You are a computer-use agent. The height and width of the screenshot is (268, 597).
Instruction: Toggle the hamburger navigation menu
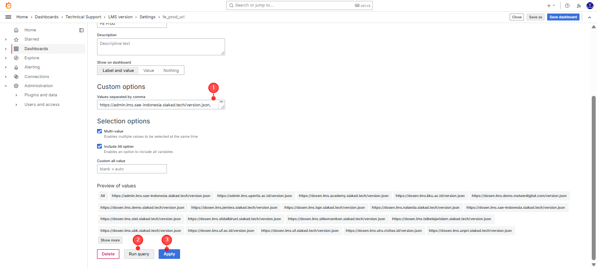click(x=8, y=17)
